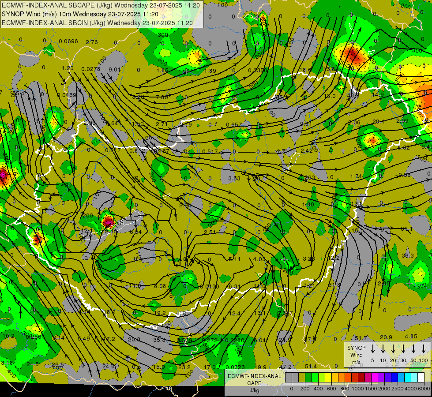Click the 8.14 value at the lower left
The width and height of the screenshot is (432, 397).
pos(58,338)
